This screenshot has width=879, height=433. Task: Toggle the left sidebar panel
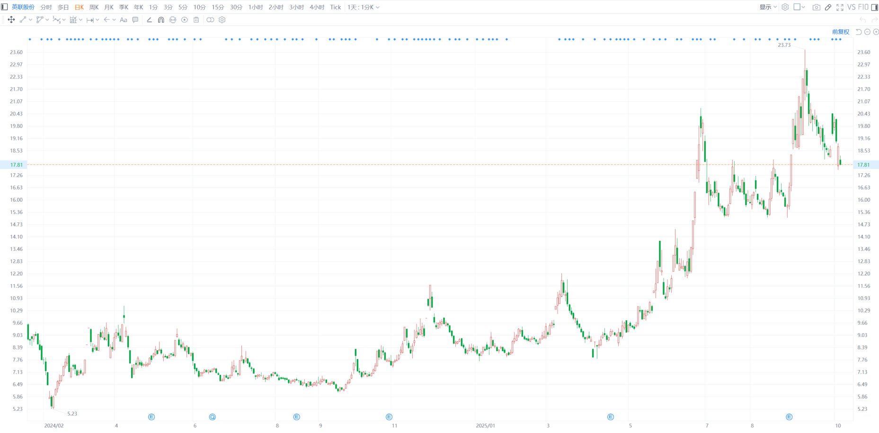5,7
